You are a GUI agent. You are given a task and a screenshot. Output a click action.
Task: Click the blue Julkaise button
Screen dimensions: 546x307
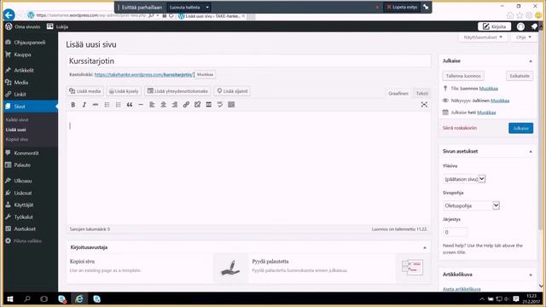520,128
